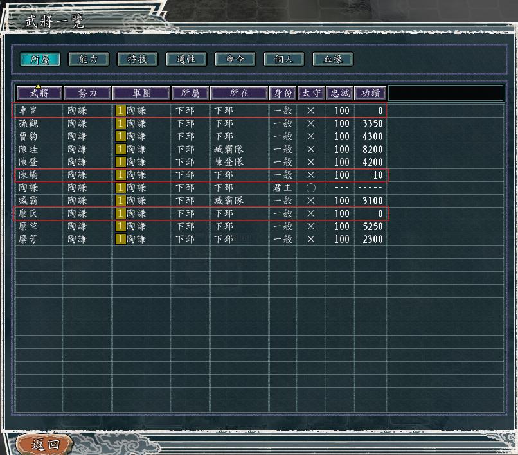This screenshot has height=455, width=518.
Task: View the 血緣 tab
Action: (x=333, y=60)
